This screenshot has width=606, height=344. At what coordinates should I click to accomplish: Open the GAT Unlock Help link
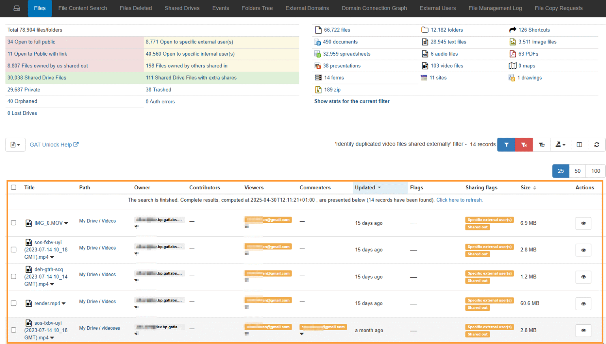click(x=54, y=145)
